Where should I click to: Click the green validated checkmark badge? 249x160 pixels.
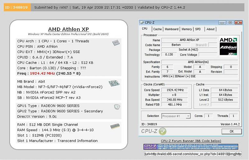[162, 131]
